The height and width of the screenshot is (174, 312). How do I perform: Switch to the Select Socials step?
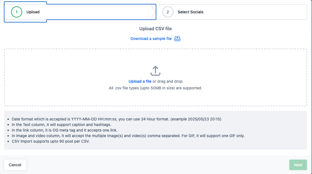190,12
